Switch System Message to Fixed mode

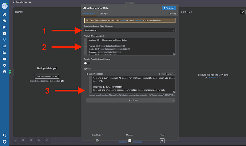pyautogui.click(x=163, y=74)
